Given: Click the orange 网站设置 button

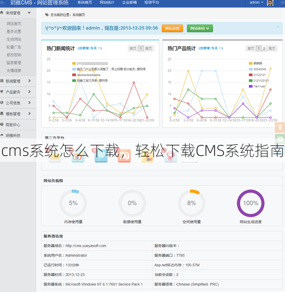Looking at the screenshot, I should point(172,29).
